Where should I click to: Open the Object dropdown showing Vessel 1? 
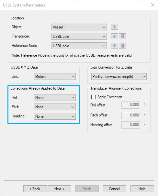pyautogui.click(x=79, y=27)
